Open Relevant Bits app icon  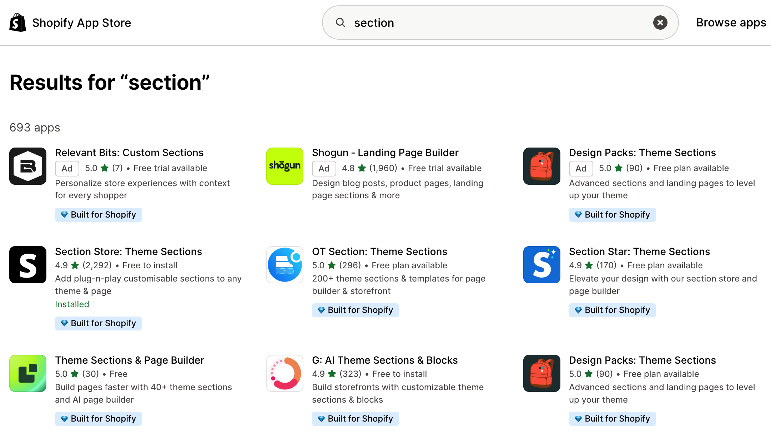pos(28,166)
